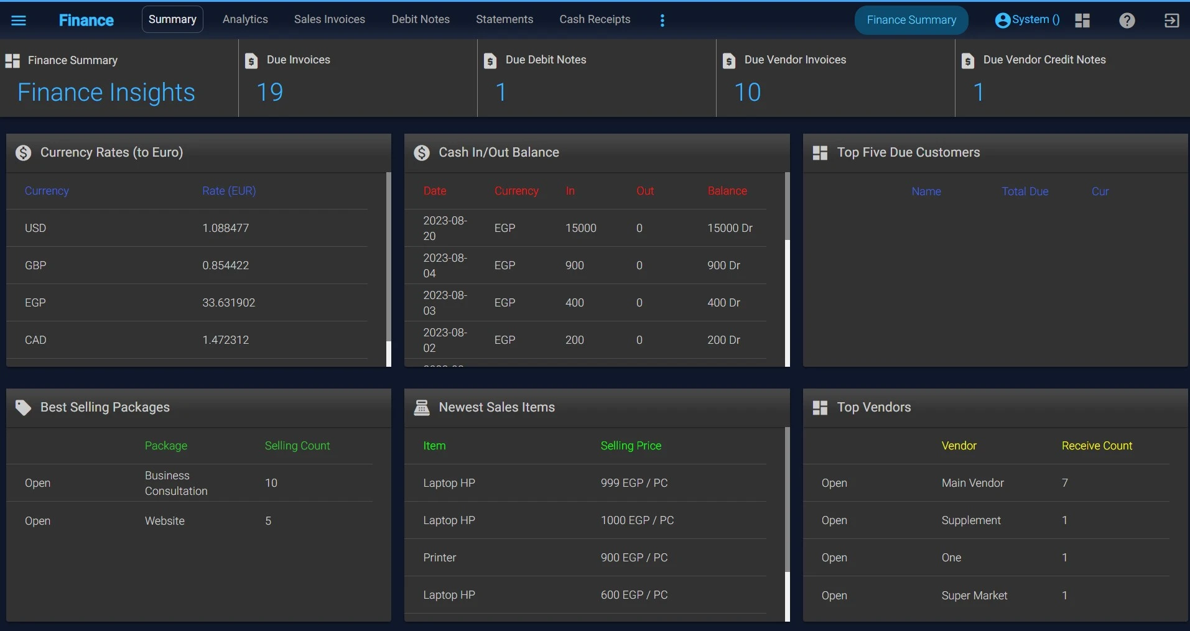Click the Selling Count column header
This screenshot has height=631, width=1190.
tap(297, 446)
